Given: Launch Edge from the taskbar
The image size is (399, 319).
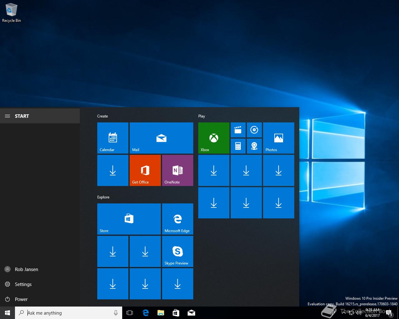Looking at the screenshot, I should click(145, 313).
